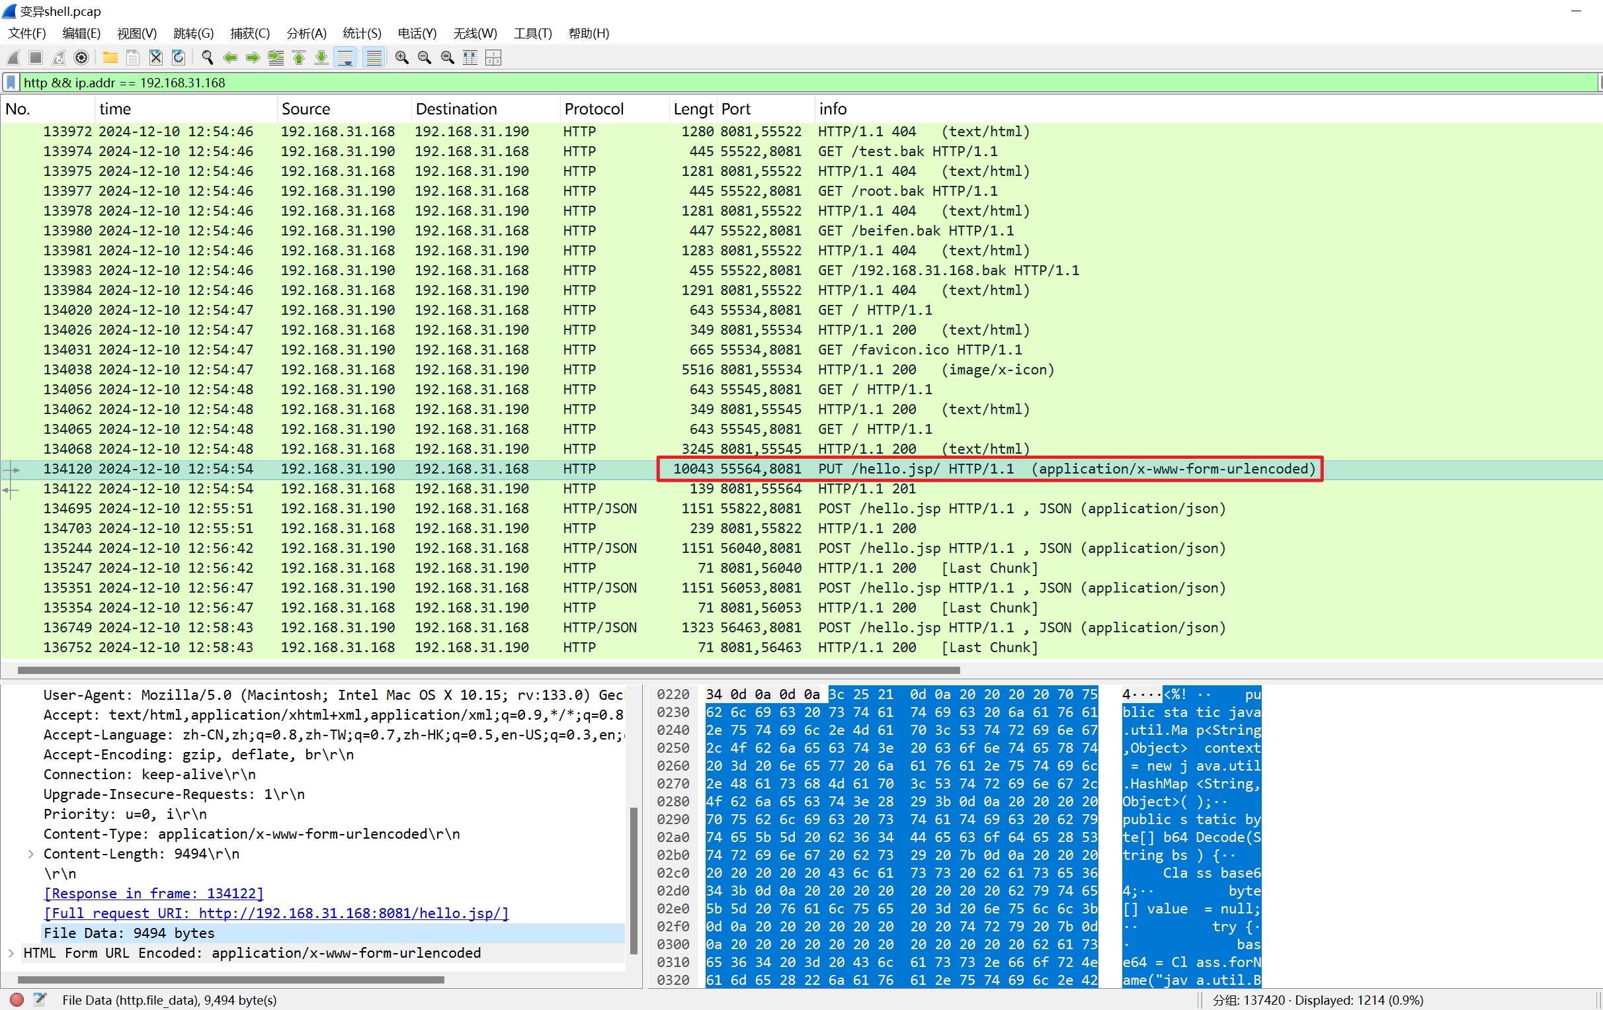Open the 跳转(G) menu
The image size is (1603, 1010).
[x=193, y=33]
